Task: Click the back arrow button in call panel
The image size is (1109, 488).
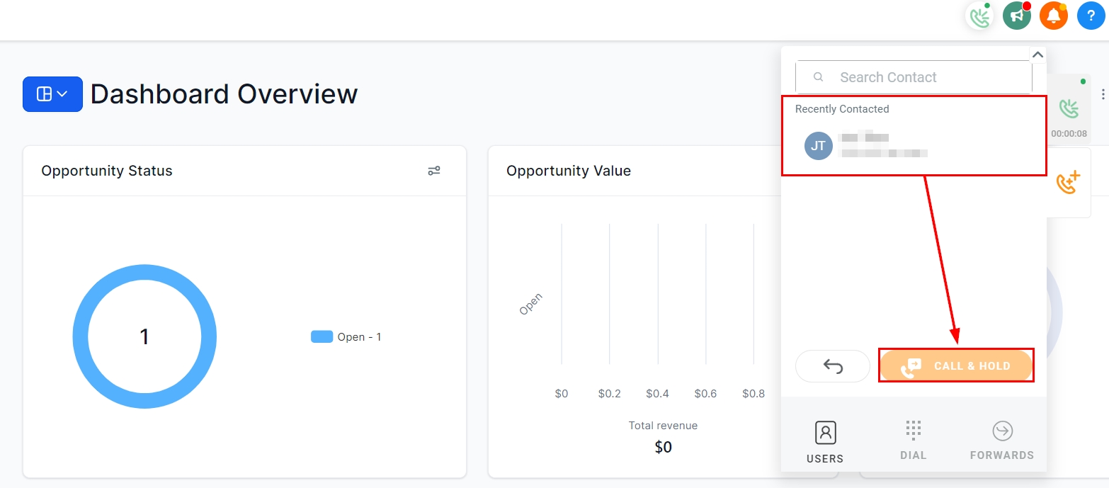Action: pos(833,366)
